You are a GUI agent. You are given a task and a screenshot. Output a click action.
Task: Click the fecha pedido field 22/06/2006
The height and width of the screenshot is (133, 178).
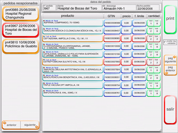pyautogui.click(x=148, y=7)
